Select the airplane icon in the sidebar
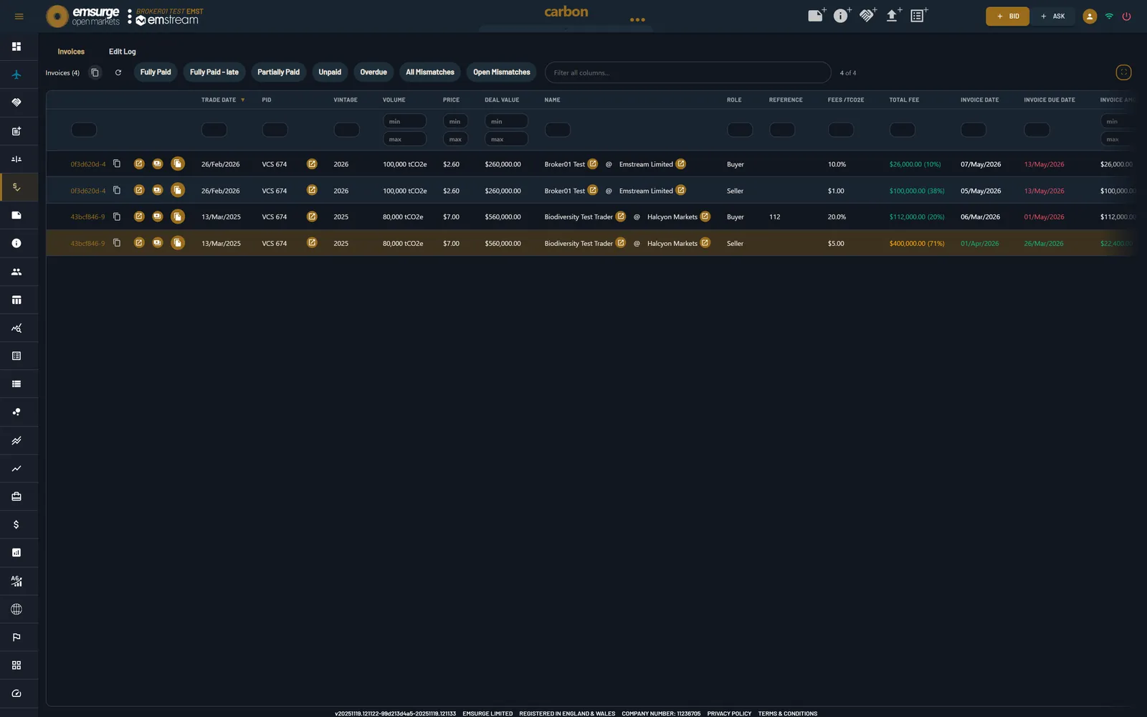1147x717 pixels. point(16,75)
